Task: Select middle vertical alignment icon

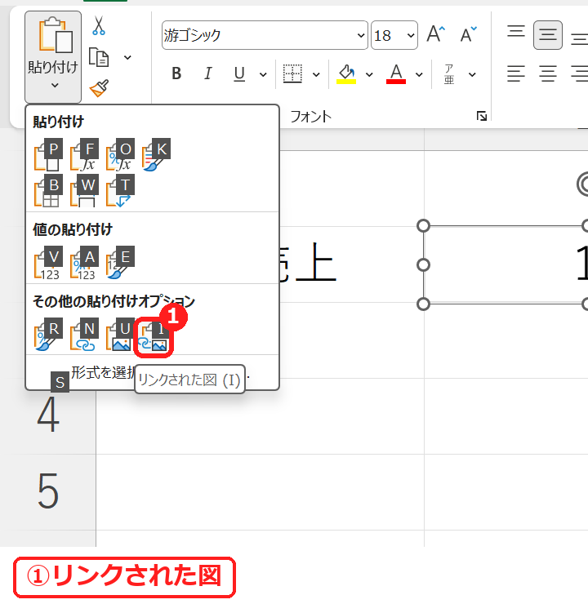Action: coord(547,35)
